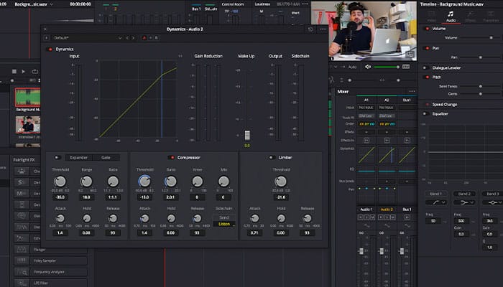Viewport: 503px width, 287px height.
Task: Open the A2 Input 'No Input' dropdown
Action: click(x=387, y=108)
